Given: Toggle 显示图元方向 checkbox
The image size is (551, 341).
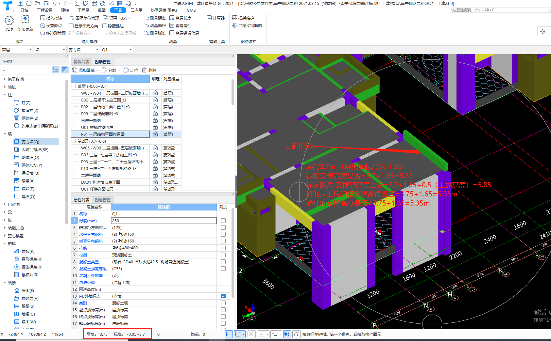Looking at the screenshot, I should point(71,26).
